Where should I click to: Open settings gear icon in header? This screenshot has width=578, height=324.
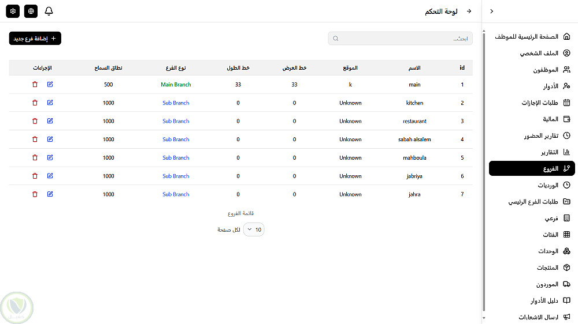click(x=13, y=11)
